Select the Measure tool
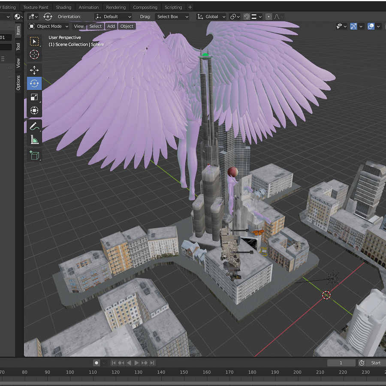This screenshot has height=386, width=386. (x=34, y=139)
